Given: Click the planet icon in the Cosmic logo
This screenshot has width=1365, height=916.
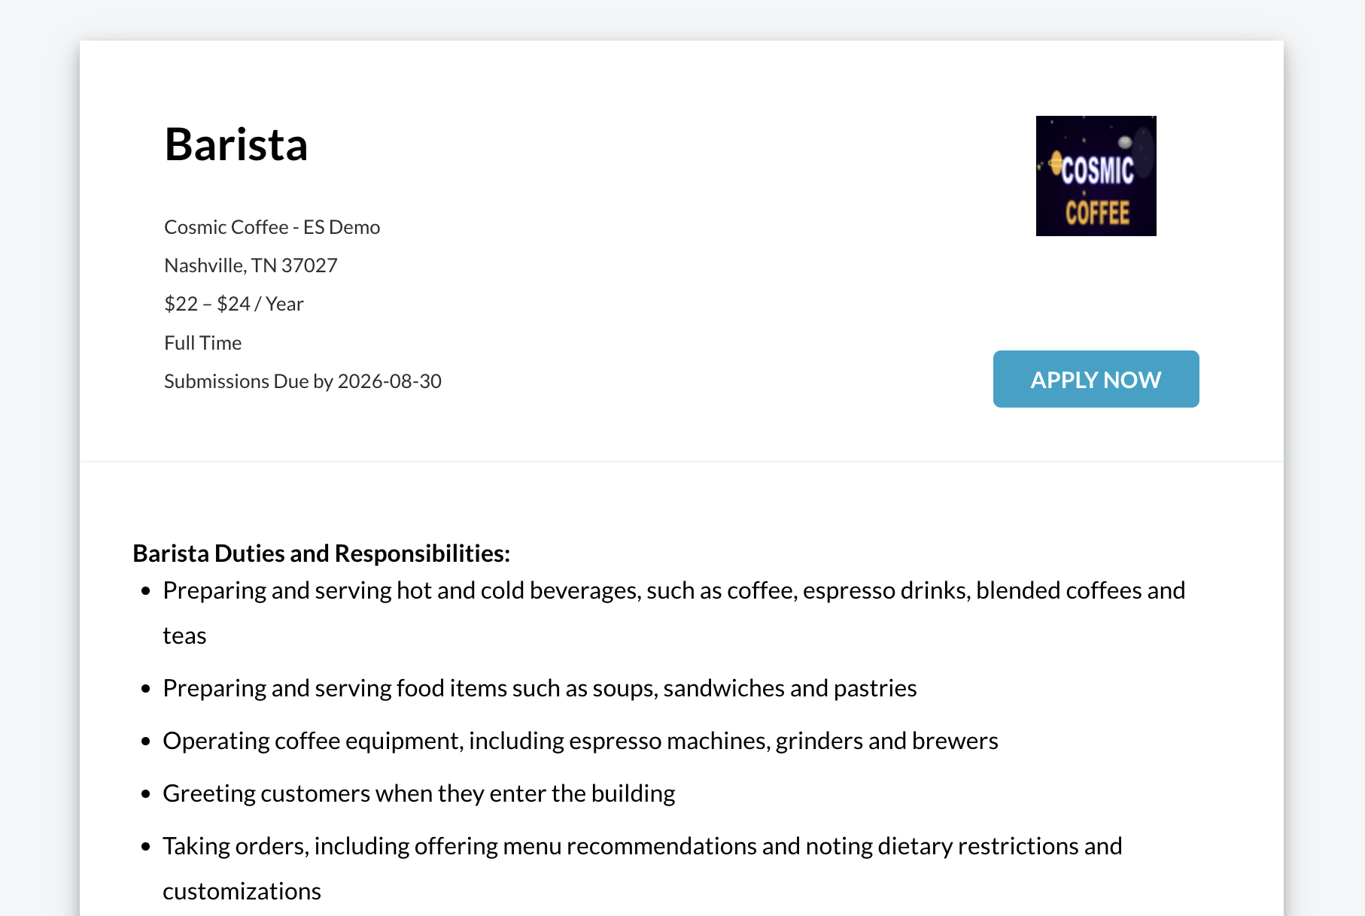Looking at the screenshot, I should coord(1056,162).
